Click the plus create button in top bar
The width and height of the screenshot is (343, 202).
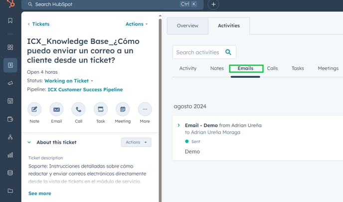[x=213, y=4]
